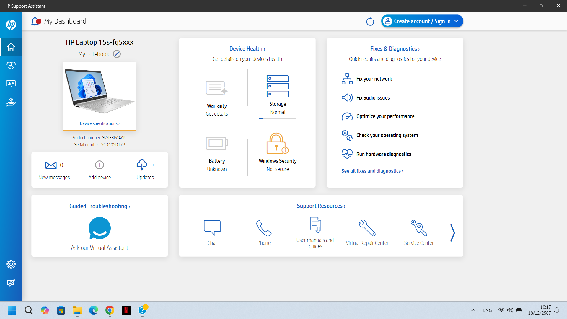Show hidden icons in system tray

coord(473,310)
